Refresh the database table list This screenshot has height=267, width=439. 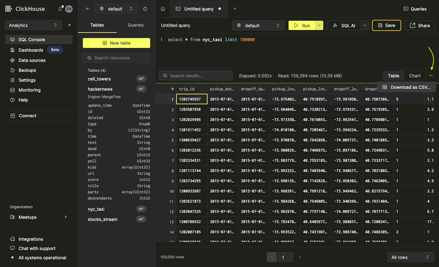tap(145, 9)
